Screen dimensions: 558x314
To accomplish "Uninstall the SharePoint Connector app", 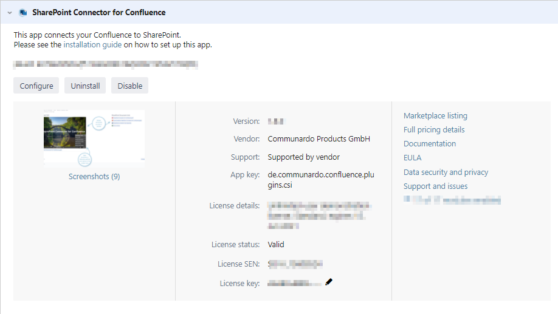I will pos(85,86).
